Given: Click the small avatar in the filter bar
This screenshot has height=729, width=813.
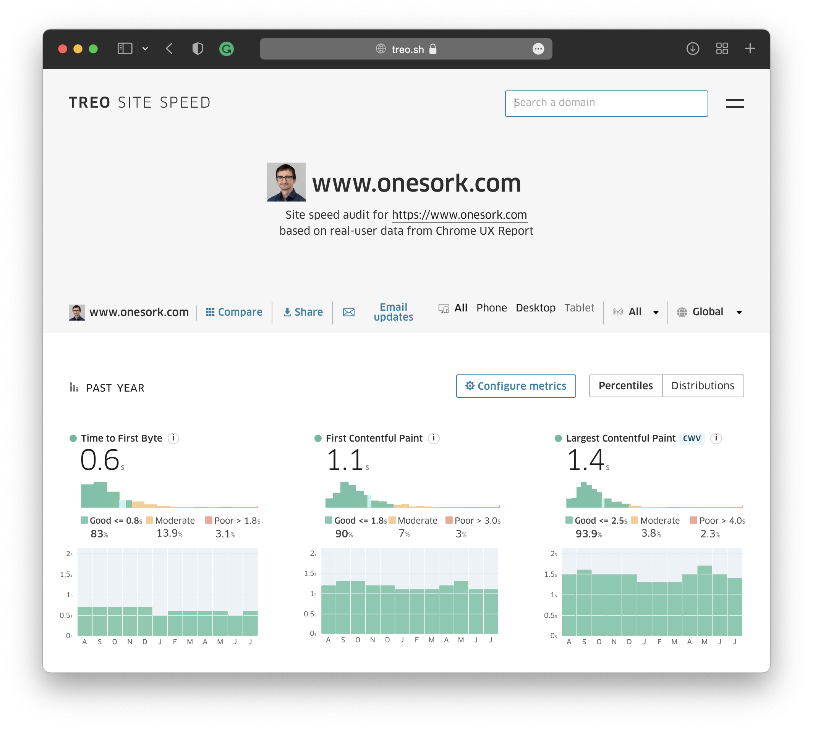Looking at the screenshot, I should click(76, 313).
